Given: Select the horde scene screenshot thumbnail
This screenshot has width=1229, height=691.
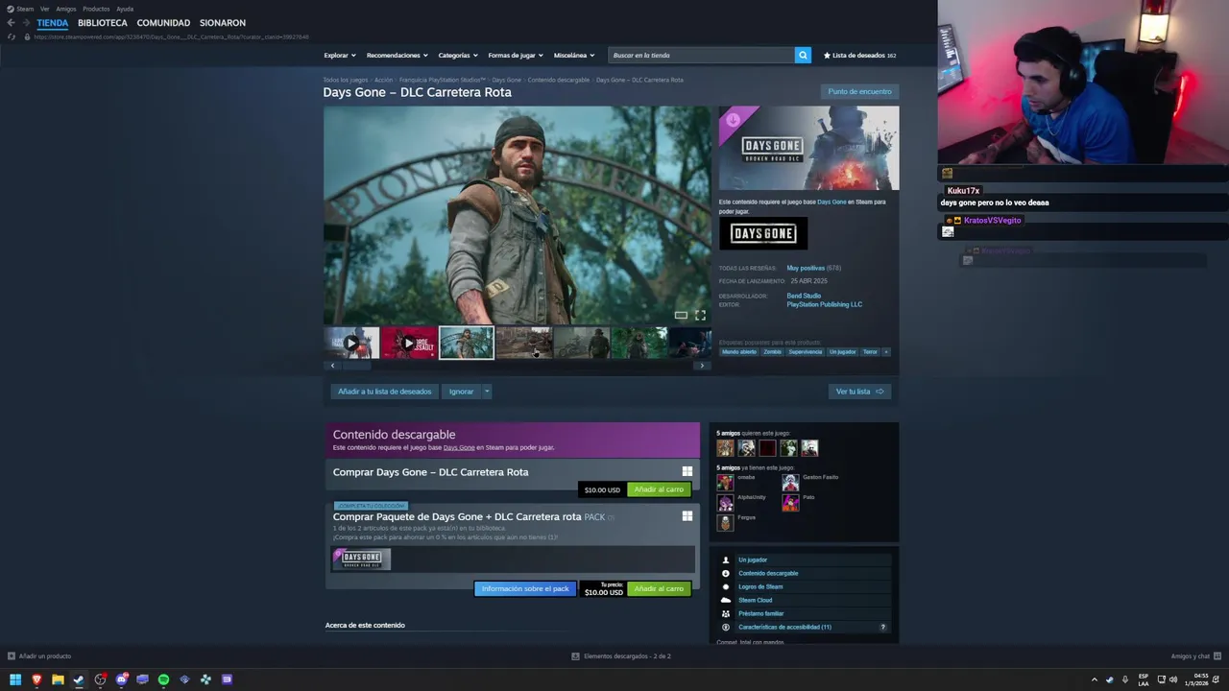Looking at the screenshot, I should [x=523, y=343].
